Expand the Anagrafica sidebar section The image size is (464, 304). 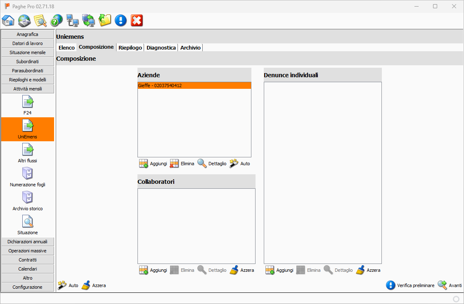tap(28, 34)
